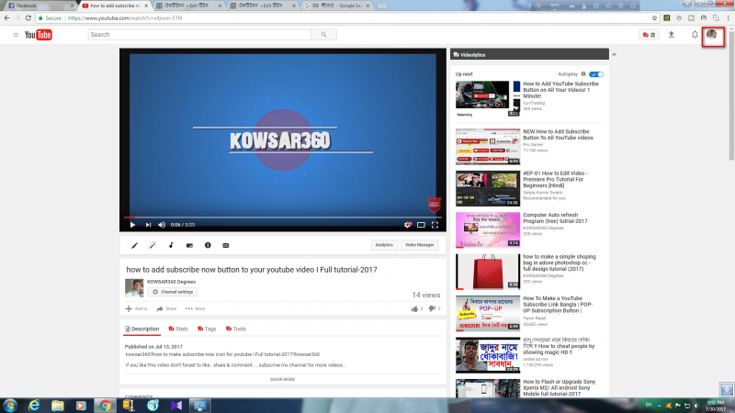The height and width of the screenshot is (413, 735).
Task: Open the More actions menu
Action: point(195,308)
